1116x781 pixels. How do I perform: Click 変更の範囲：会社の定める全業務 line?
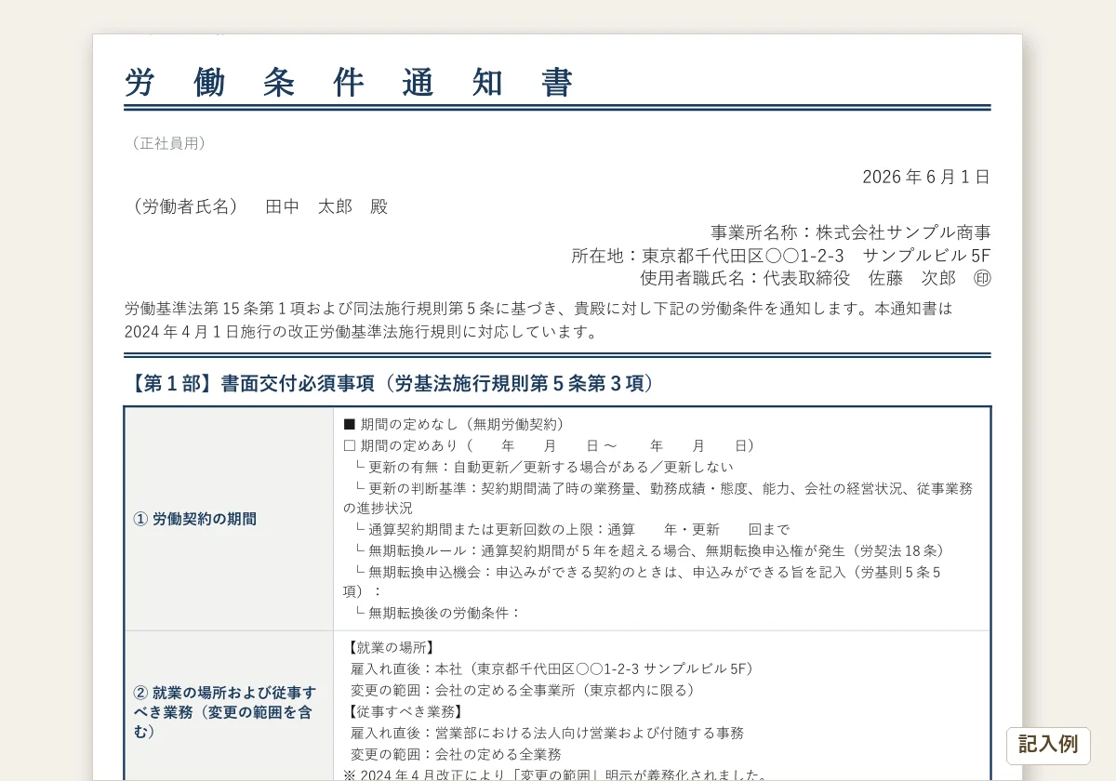456,754
